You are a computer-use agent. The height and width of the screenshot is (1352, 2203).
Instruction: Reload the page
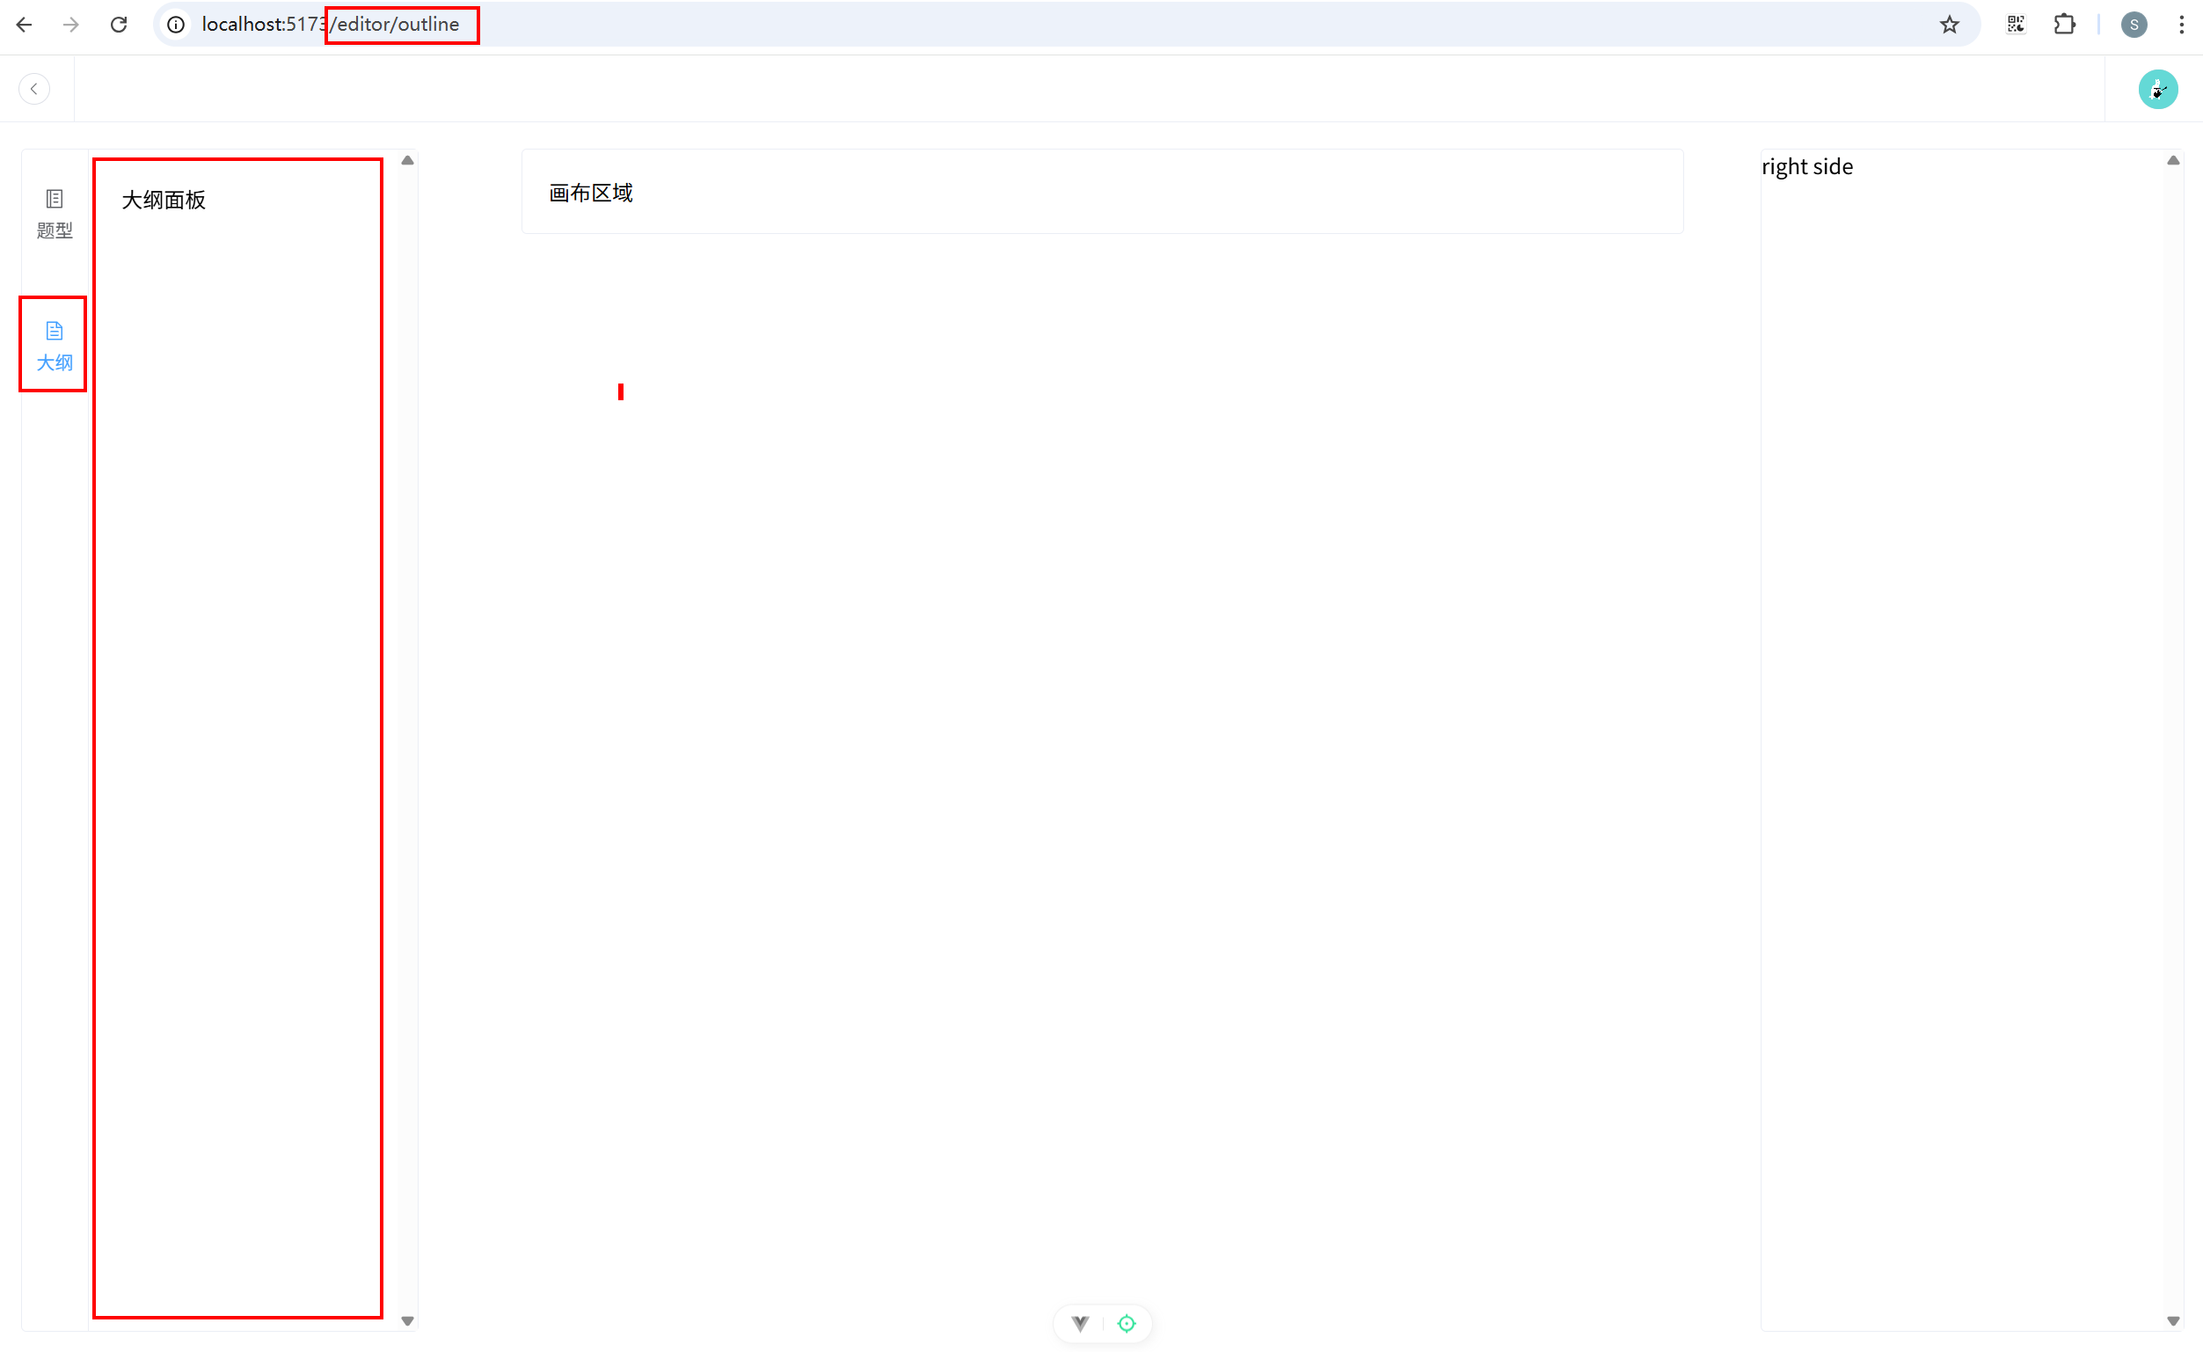click(x=118, y=24)
